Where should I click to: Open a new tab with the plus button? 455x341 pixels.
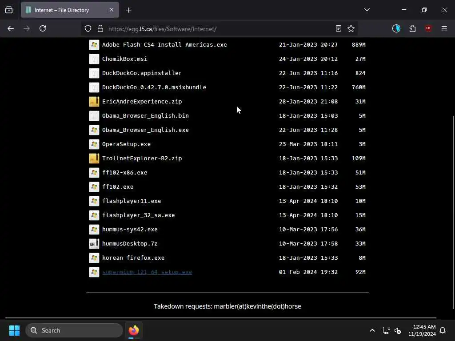point(128,10)
